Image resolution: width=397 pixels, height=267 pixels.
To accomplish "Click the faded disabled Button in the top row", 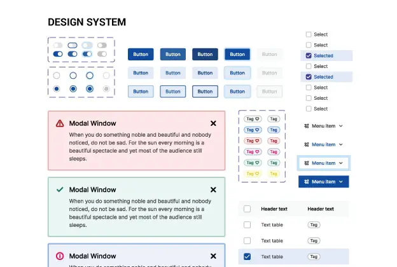I will click(269, 54).
